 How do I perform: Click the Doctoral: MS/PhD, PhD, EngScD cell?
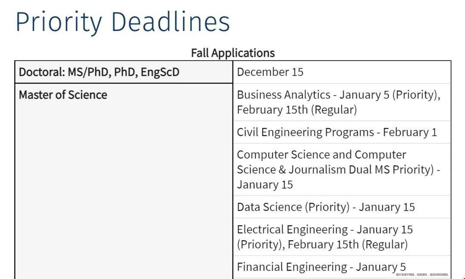(x=124, y=72)
